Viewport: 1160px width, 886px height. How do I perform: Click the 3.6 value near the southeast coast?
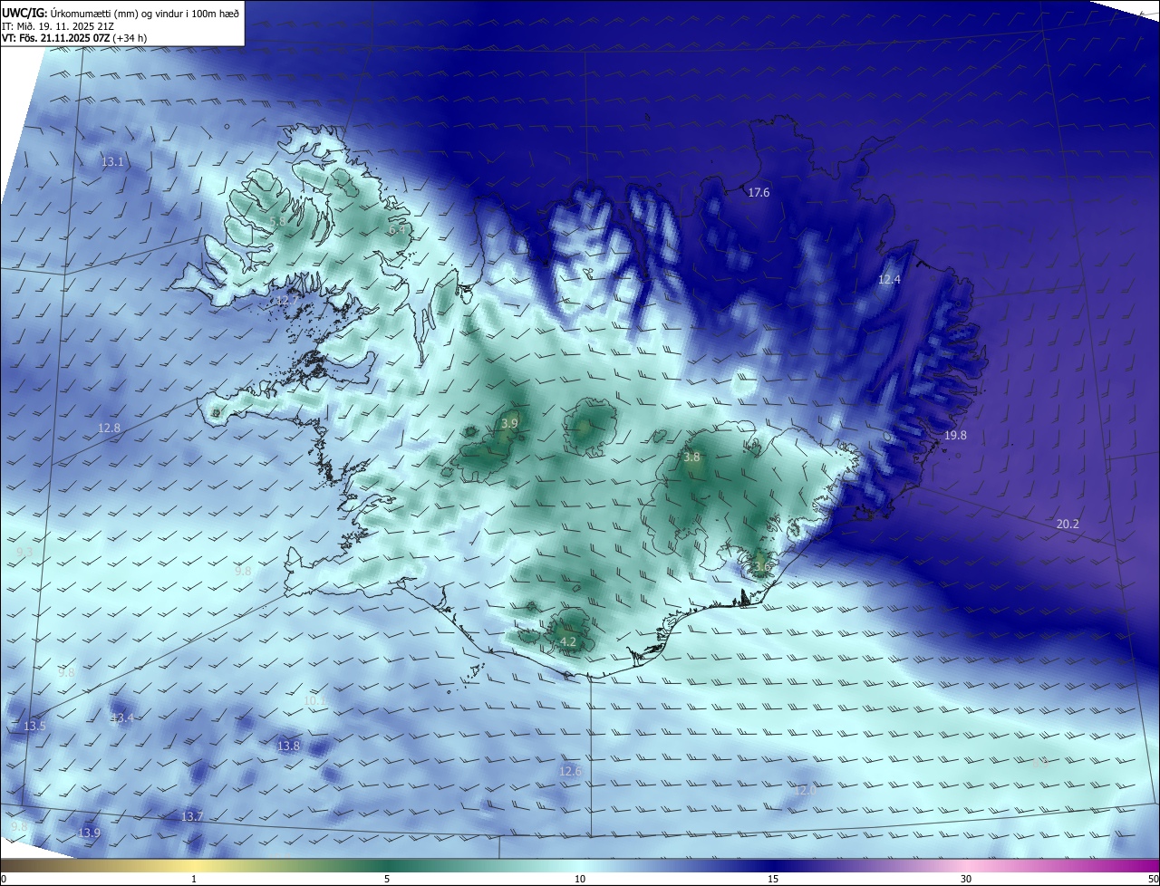[x=760, y=567]
